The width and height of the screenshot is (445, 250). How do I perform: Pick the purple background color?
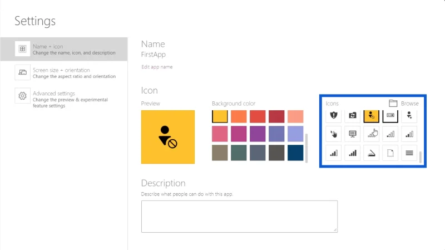[x=258, y=134]
